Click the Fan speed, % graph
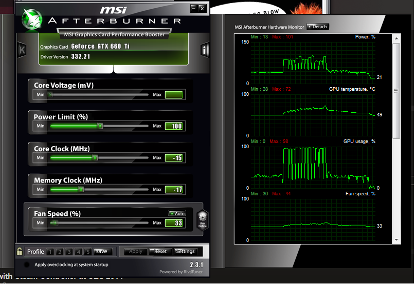Image resolution: width=415 pixels, height=284 pixels. [313, 219]
